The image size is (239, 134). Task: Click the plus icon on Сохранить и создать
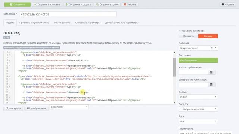tap(66, 4)
